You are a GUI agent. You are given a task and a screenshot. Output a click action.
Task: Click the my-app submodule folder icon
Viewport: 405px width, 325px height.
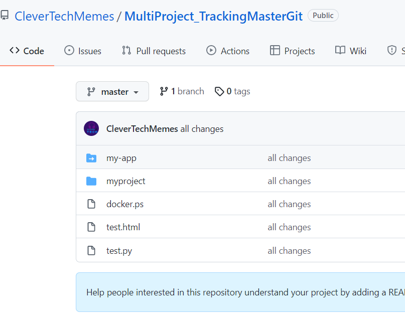(91, 158)
